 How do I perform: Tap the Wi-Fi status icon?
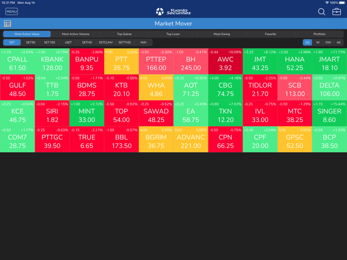pyautogui.click(x=327, y=3)
